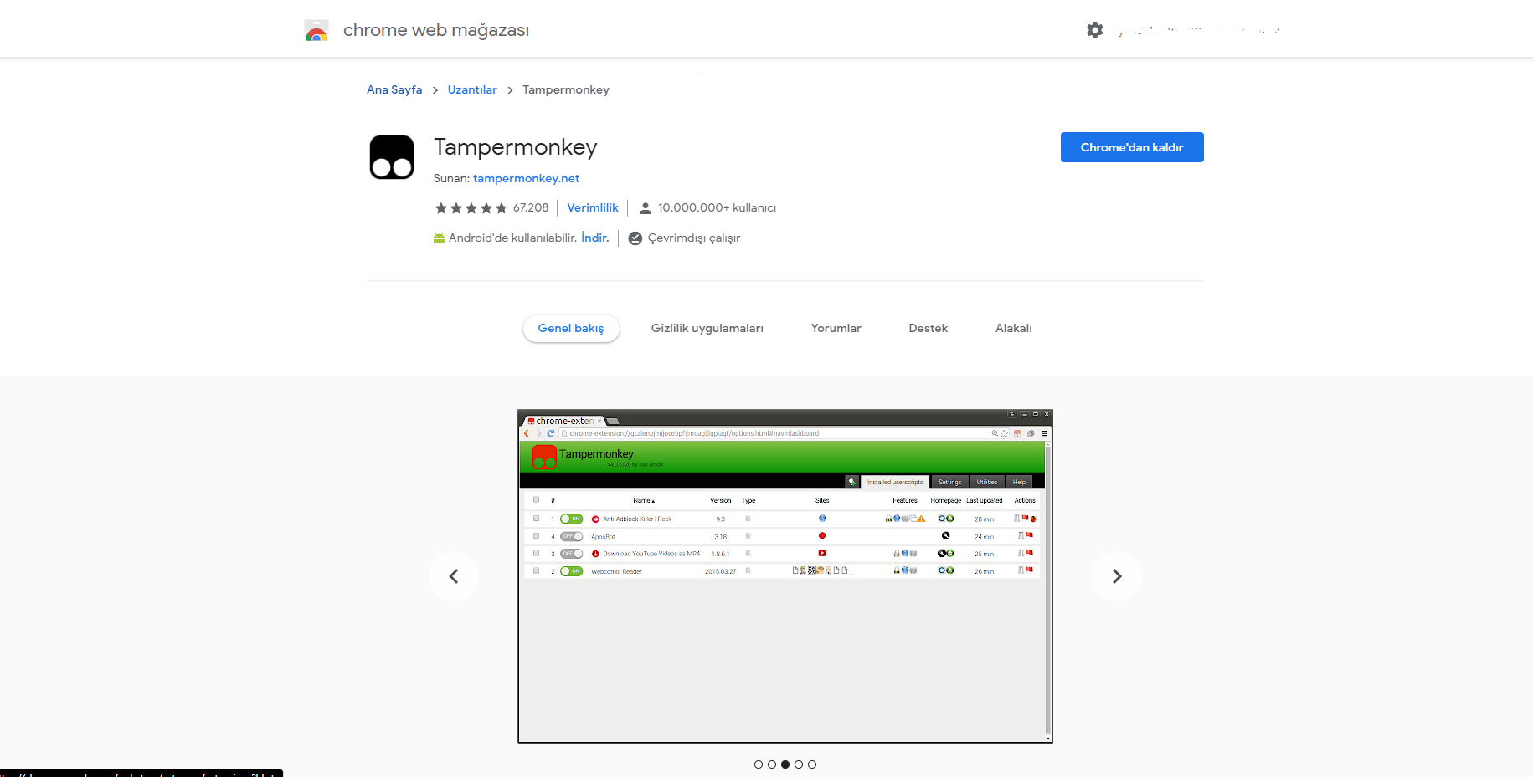Viewport: 1533px width, 777px height.
Task: Click the Chrome Web Store rainbow logo
Action: point(316,31)
